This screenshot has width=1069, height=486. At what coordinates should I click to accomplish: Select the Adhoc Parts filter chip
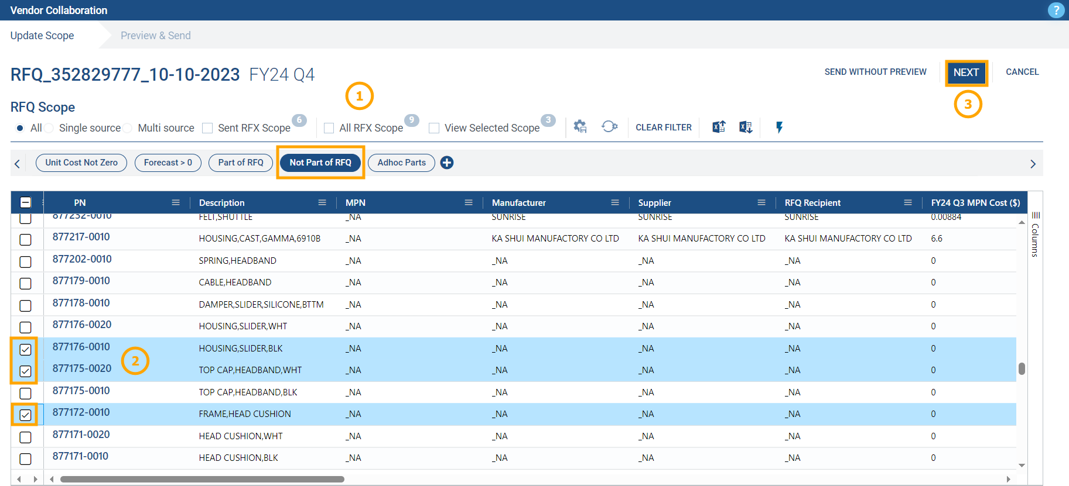pyautogui.click(x=401, y=163)
